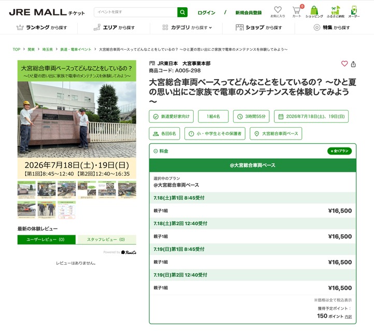Click the 7.19(日)第2回 12:40受付 heading
Viewport: 374px width, 331px height.
click(x=180, y=275)
